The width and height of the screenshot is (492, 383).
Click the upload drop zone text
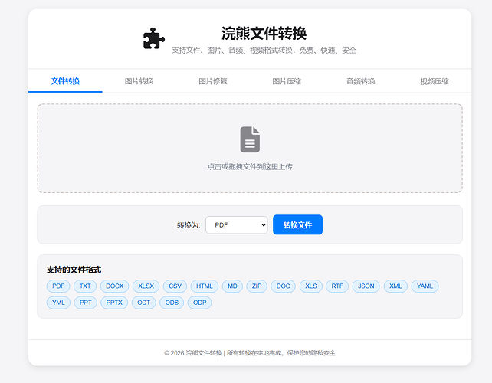[x=250, y=166]
